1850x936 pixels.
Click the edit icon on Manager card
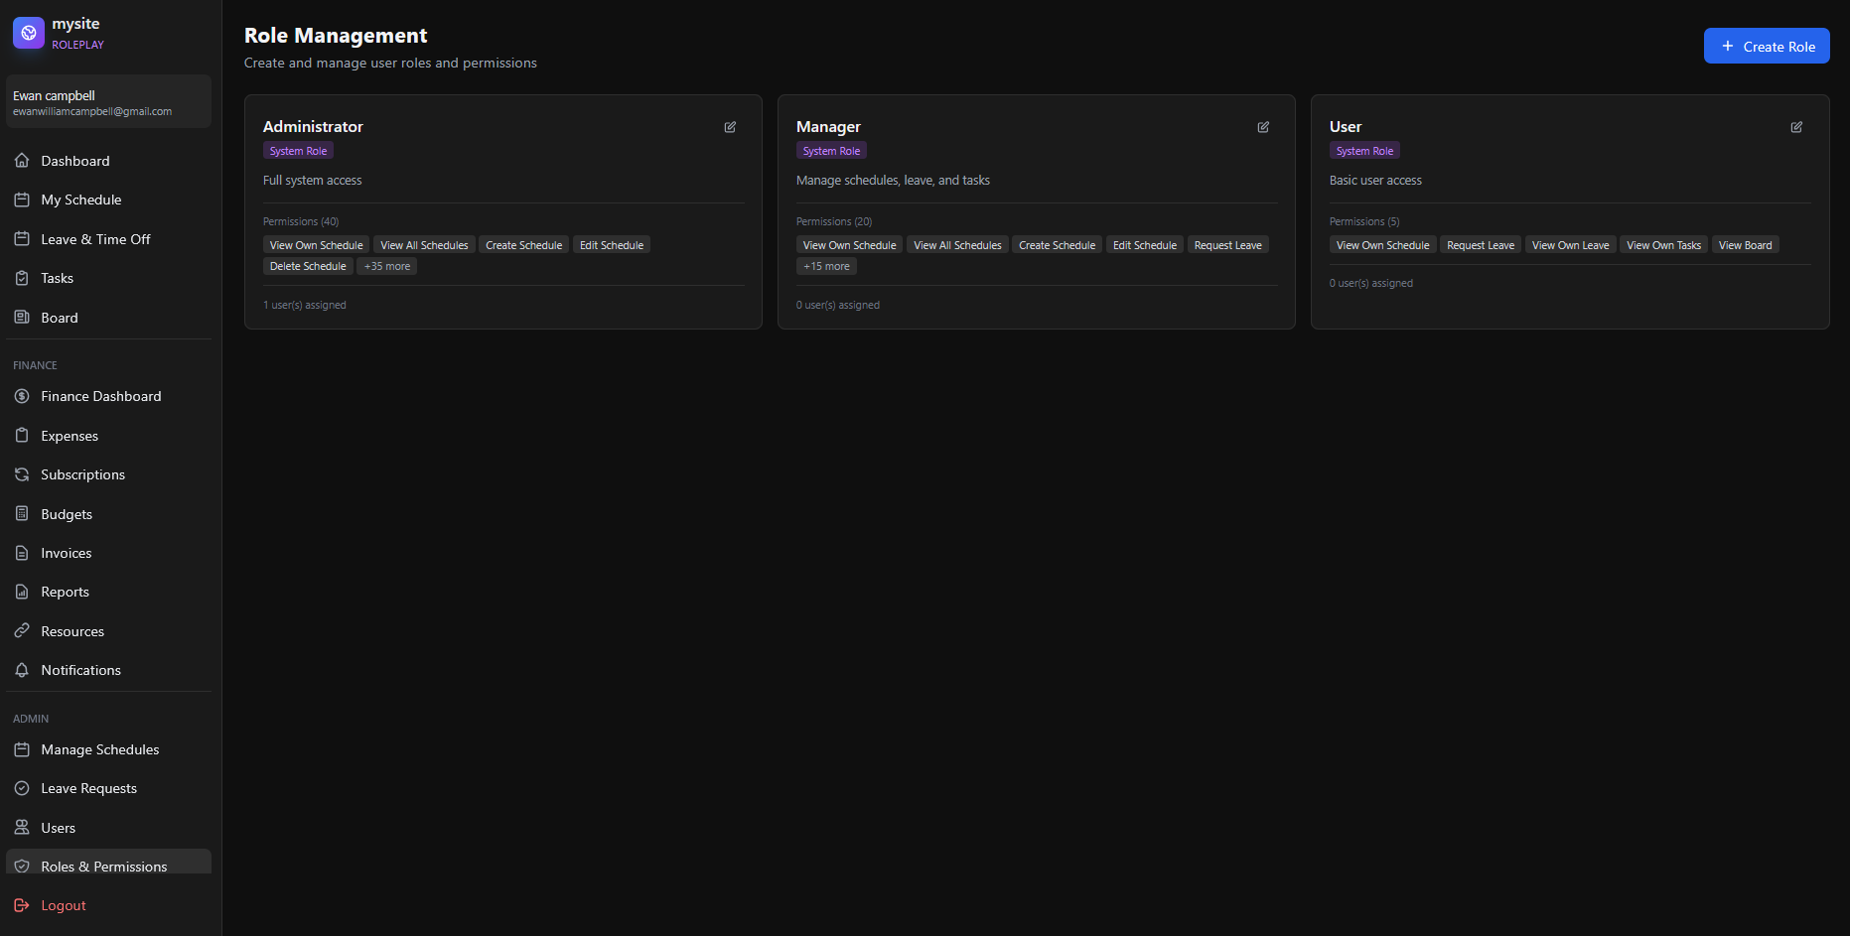pyautogui.click(x=1263, y=127)
